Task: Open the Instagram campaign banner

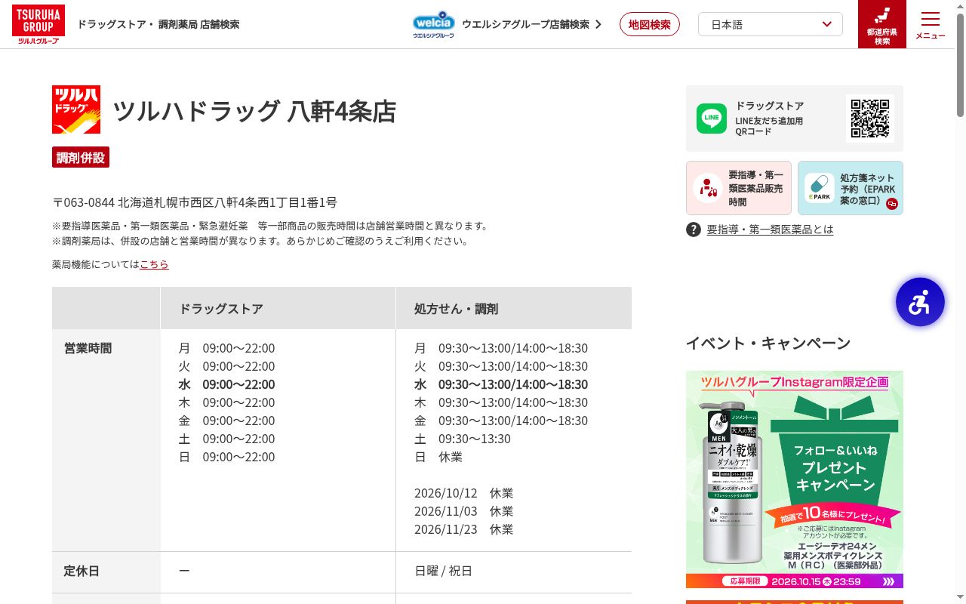Action: (795, 479)
